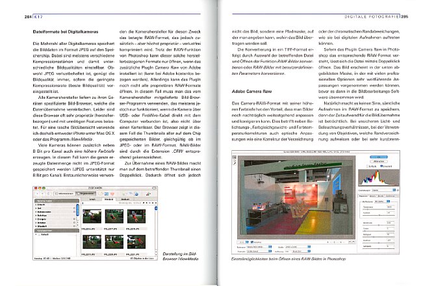The width and height of the screenshot is (434, 286).
Task: Click page header 'DIGITALE FOTOGRAFIE'
Action: tap(372, 17)
